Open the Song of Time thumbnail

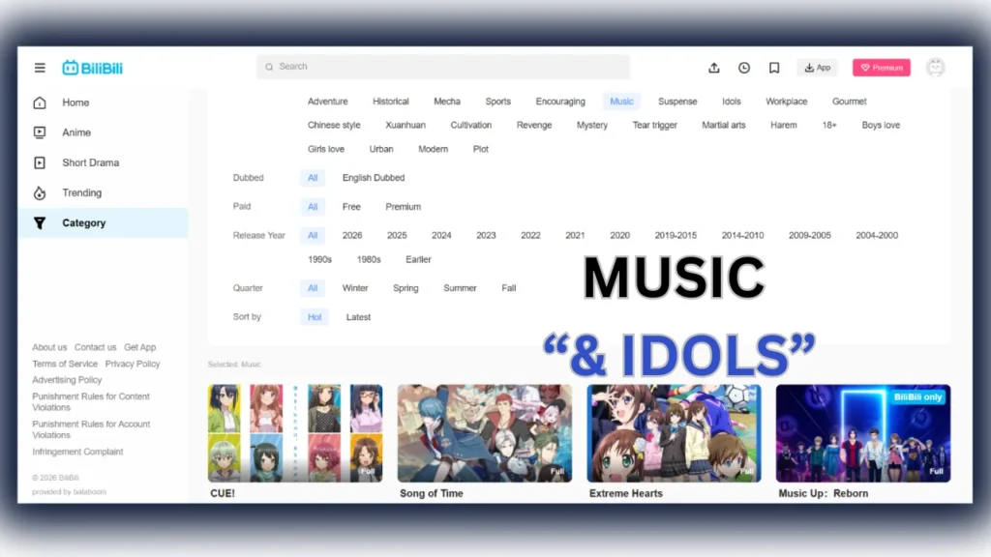tap(484, 432)
